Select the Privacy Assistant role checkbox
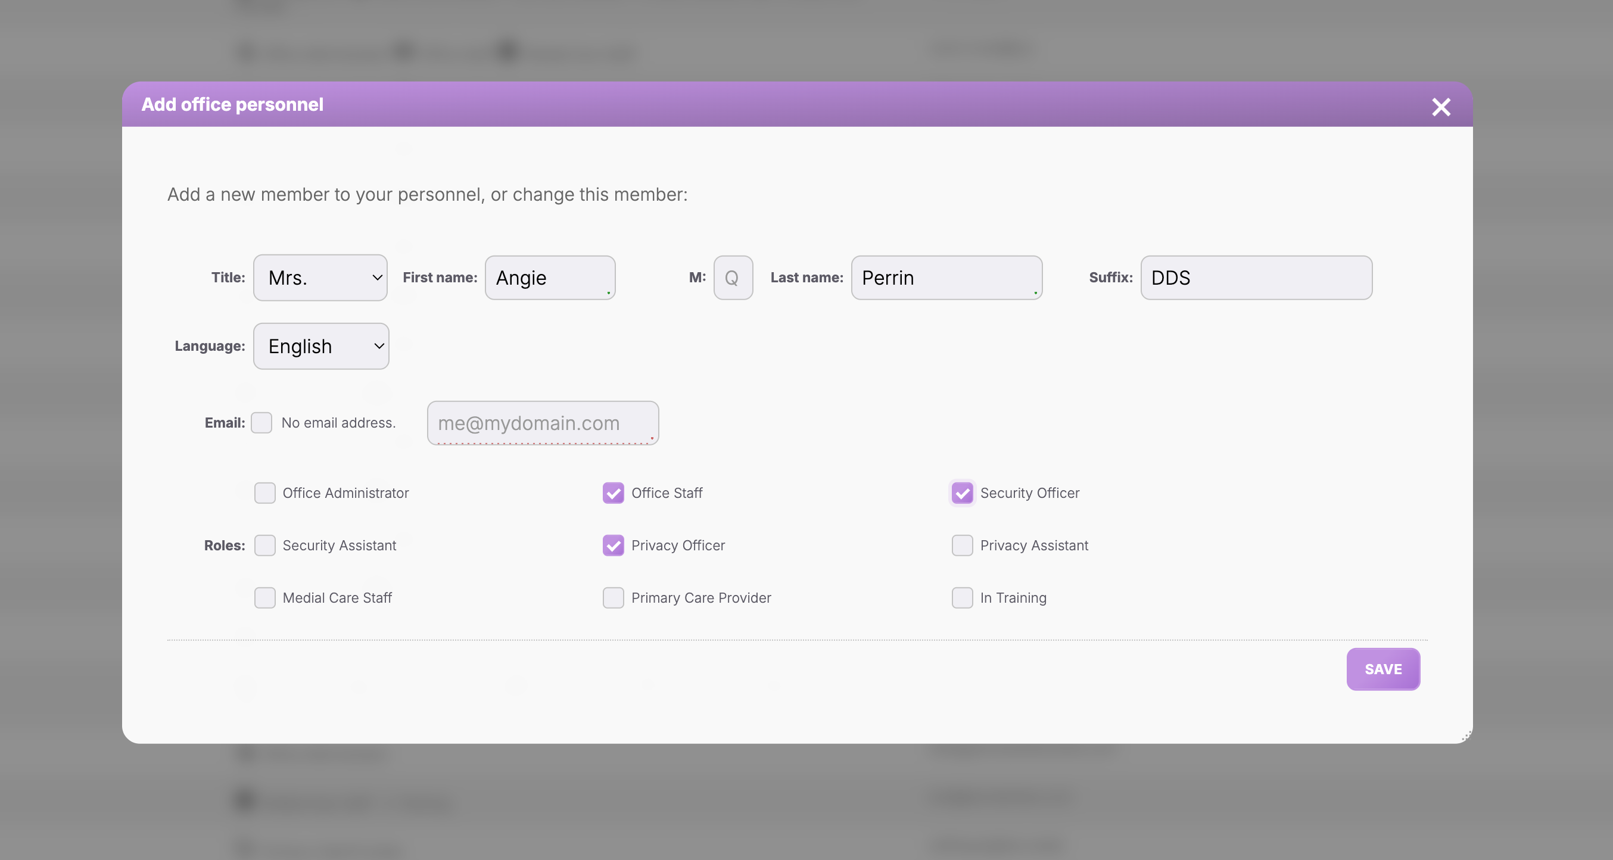 [962, 545]
